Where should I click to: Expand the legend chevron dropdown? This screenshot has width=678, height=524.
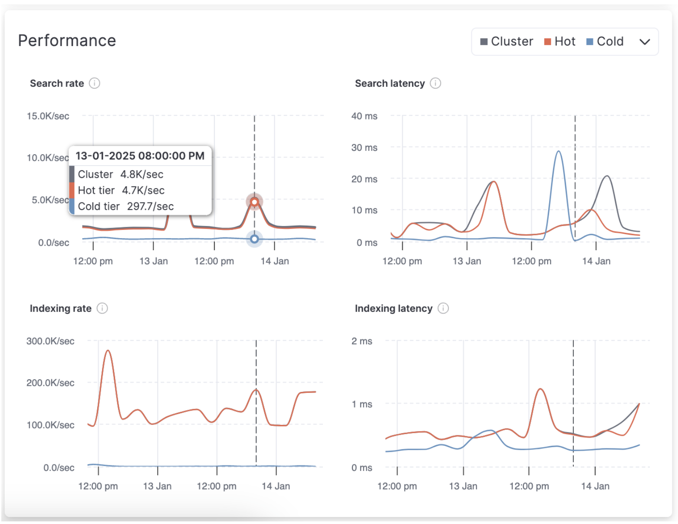(x=645, y=42)
